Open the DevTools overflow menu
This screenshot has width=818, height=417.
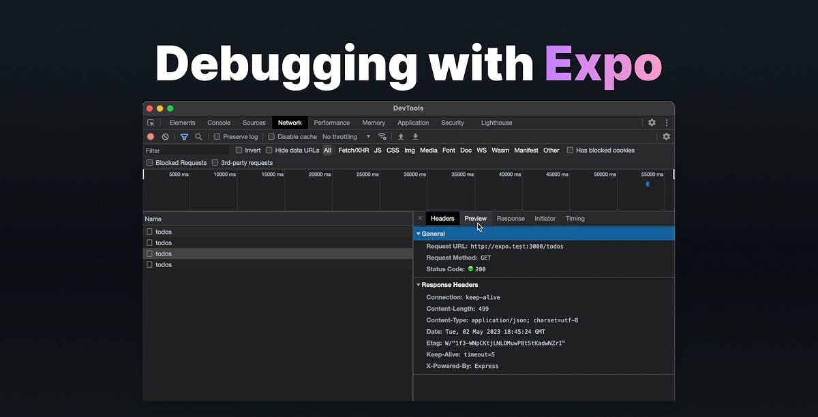pyautogui.click(x=667, y=122)
